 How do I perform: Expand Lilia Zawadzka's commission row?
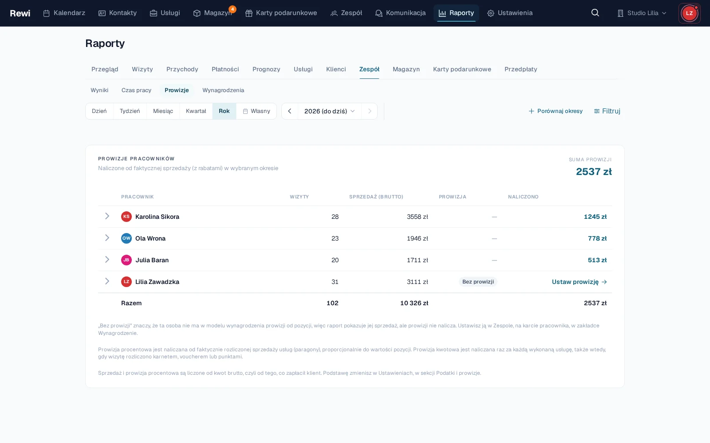point(107,281)
